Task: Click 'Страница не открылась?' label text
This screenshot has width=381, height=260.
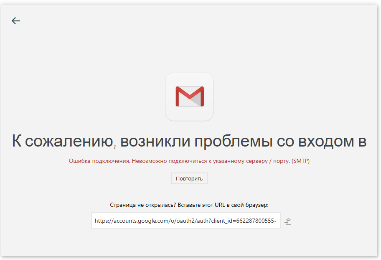Action: (143, 205)
